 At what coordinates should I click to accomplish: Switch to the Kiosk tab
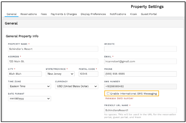point(134,14)
